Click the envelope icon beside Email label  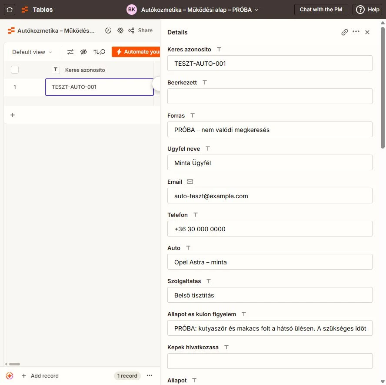coord(190,182)
